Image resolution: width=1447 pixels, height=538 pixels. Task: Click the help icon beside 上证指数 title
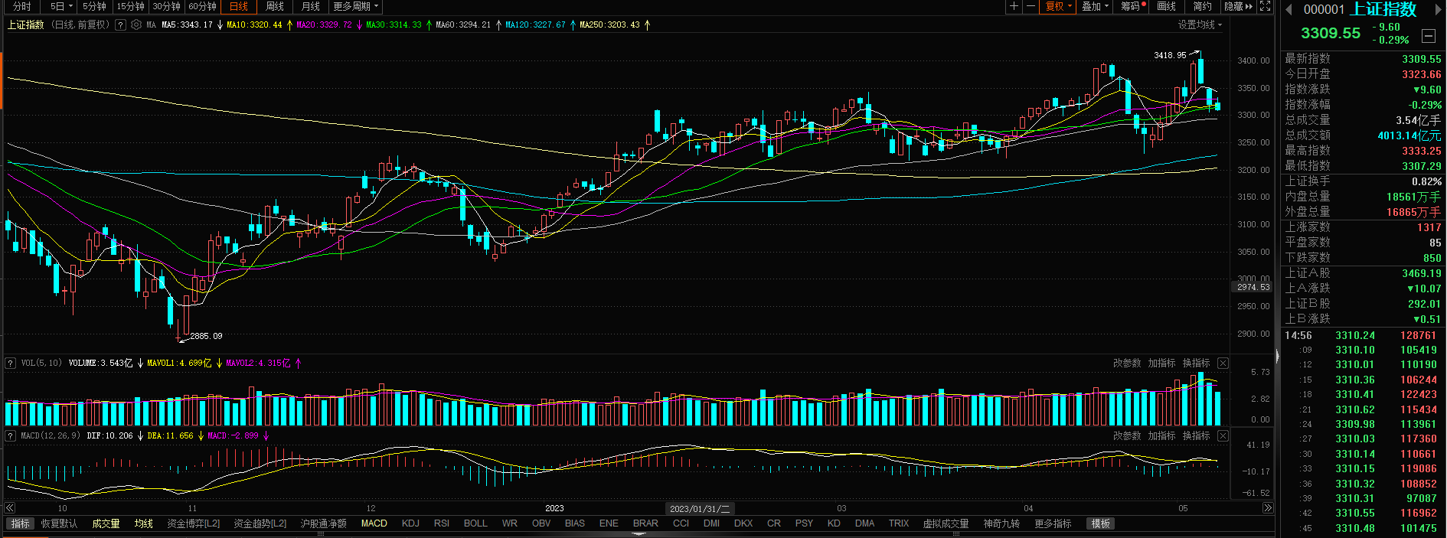[120, 24]
